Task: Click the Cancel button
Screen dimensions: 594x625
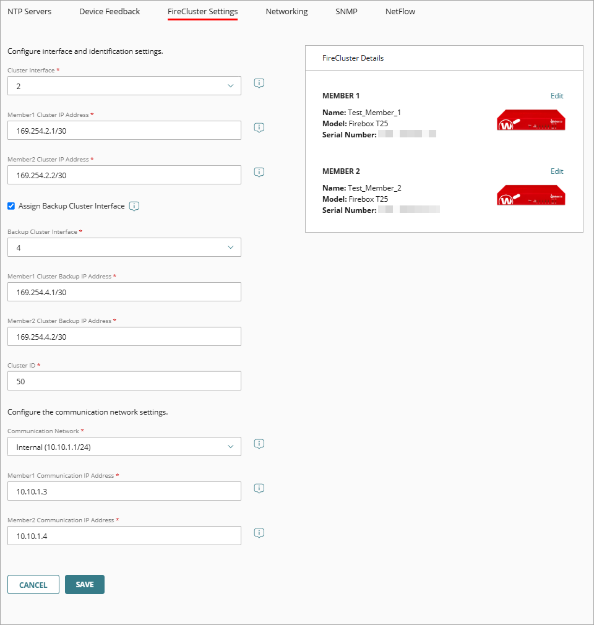Action: tap(33, 584)
